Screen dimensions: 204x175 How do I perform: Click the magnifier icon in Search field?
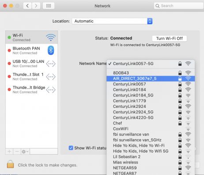(x=157, y=6)
